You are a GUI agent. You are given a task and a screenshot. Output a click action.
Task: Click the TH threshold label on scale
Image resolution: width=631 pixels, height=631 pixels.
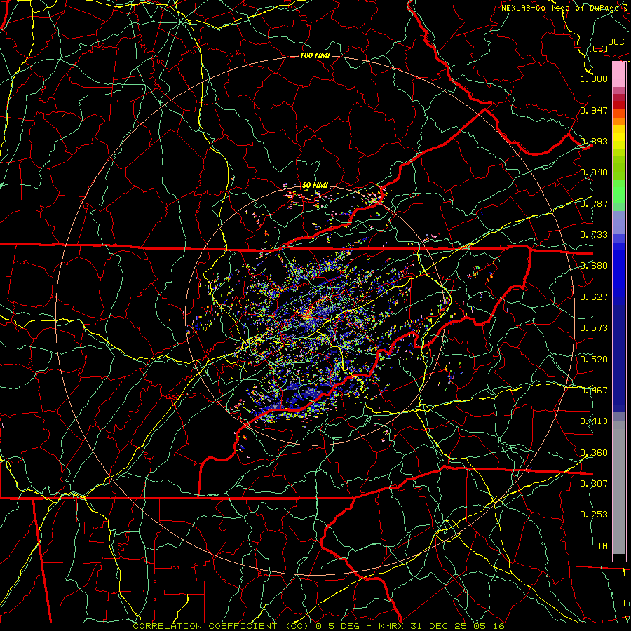tap(602, 546)
